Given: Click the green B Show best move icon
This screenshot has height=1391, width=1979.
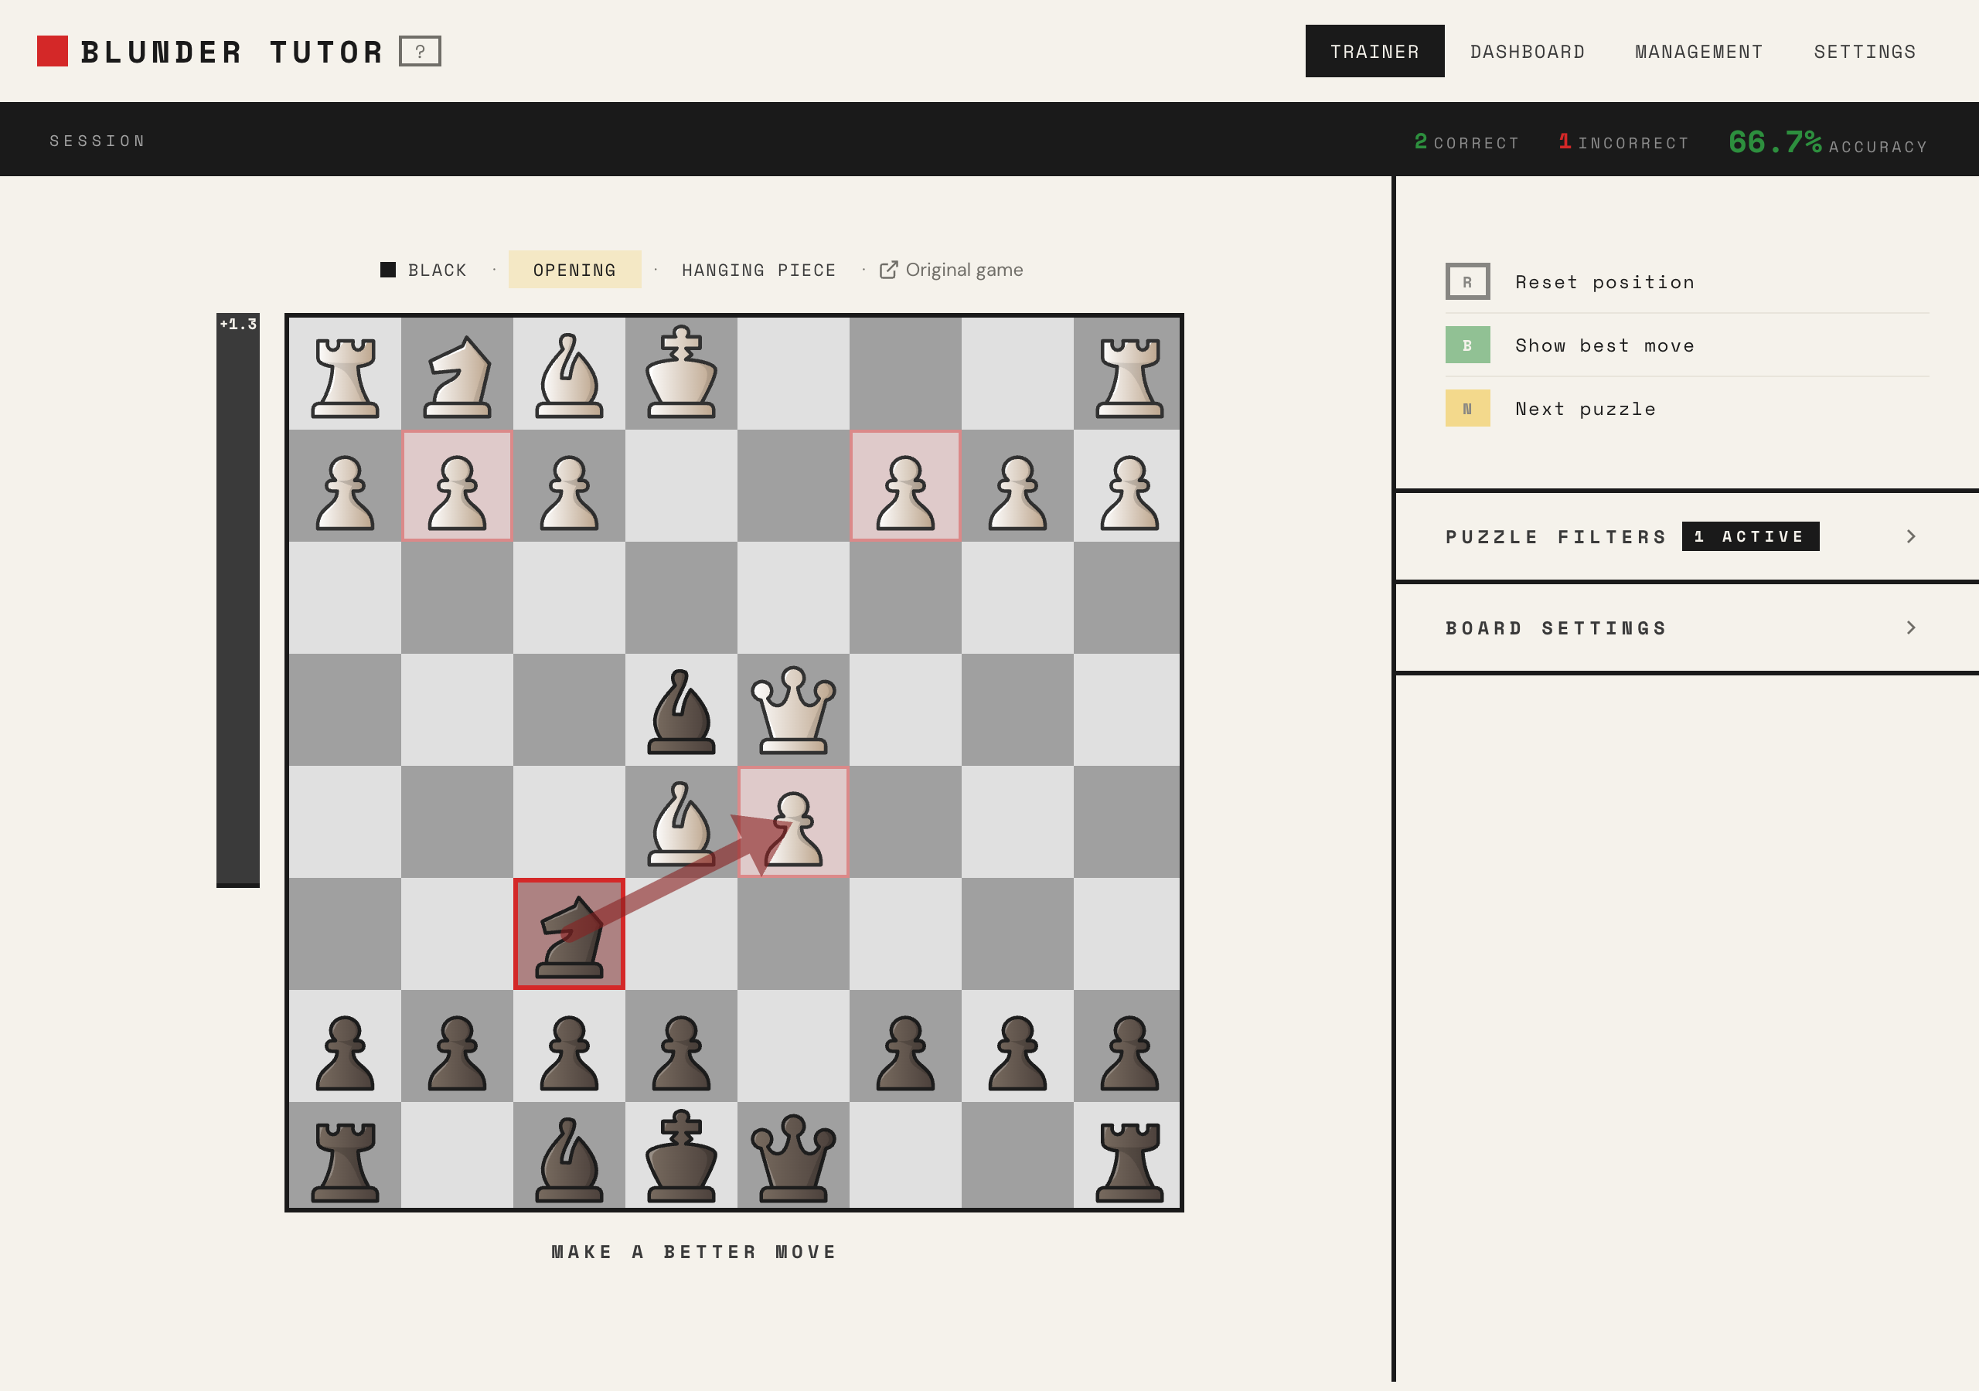Looking at the screenshot, I should [1467, 345].
